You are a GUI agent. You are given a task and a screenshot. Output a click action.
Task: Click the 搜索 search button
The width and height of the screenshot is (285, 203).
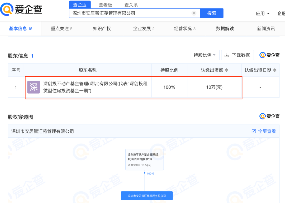pos(212,13)
